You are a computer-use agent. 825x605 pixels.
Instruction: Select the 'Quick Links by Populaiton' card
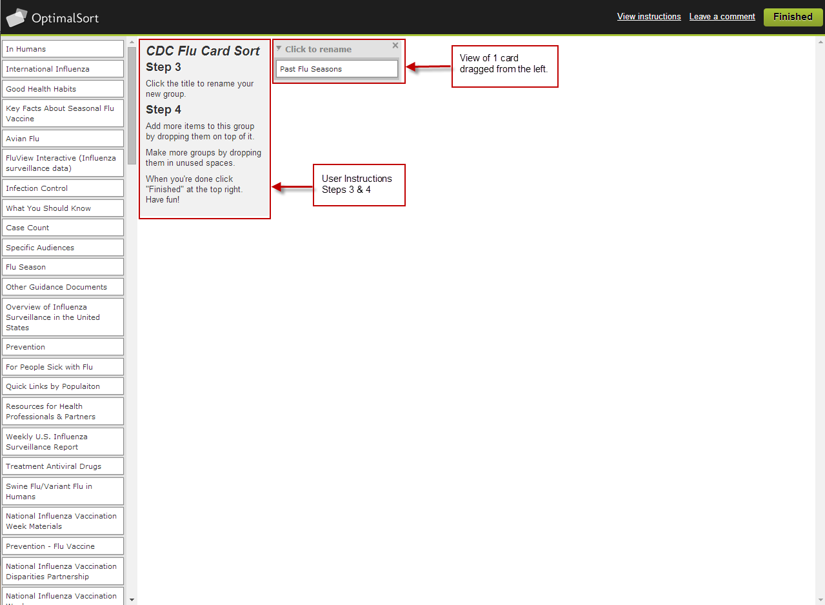pyautogui.click(x=63, y=386)
